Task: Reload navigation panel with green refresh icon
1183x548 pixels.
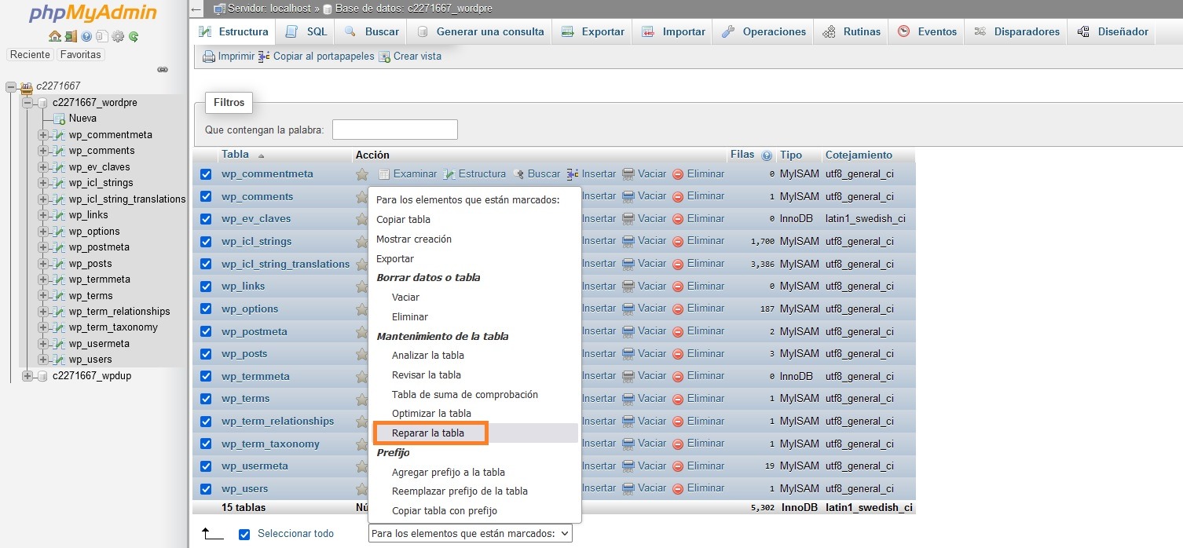Action: (134, 36)
